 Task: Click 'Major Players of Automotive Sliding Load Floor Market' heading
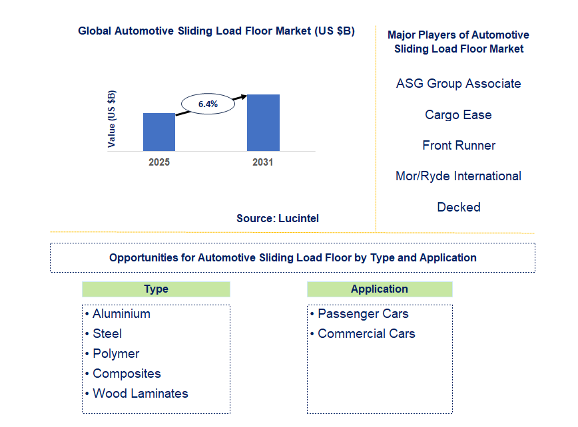coord(458,42)
